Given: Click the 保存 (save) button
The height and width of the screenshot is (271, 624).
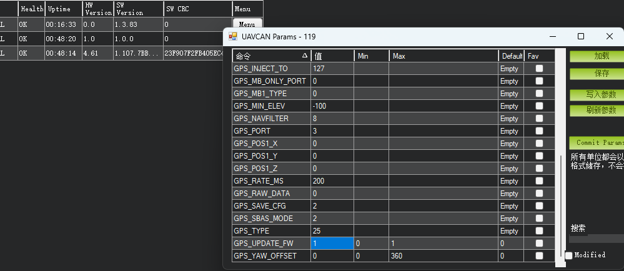Looking at the screenshot, I should 597,74.
